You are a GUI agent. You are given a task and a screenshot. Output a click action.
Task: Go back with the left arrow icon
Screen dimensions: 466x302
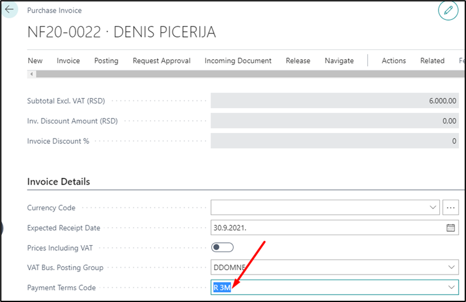tap(9, 9)
